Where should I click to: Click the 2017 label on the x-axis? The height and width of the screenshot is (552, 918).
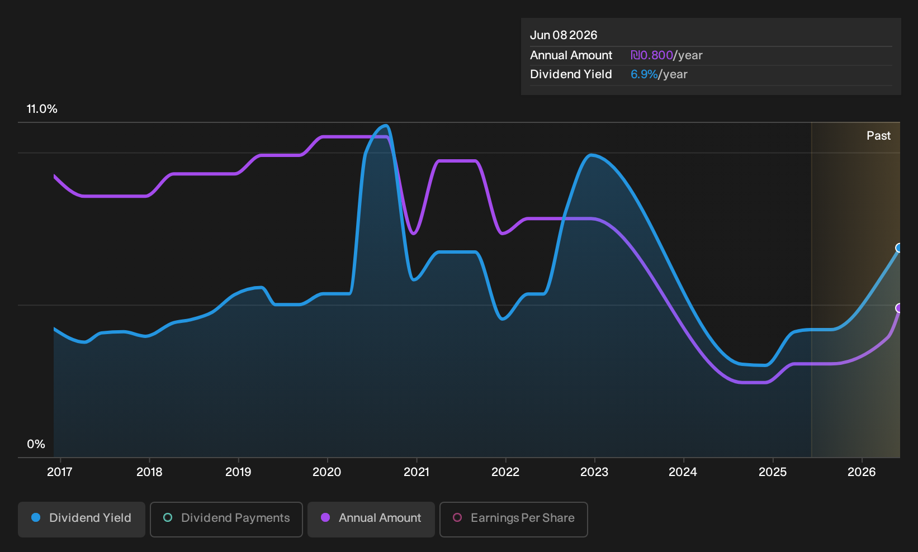click(59, 472)
